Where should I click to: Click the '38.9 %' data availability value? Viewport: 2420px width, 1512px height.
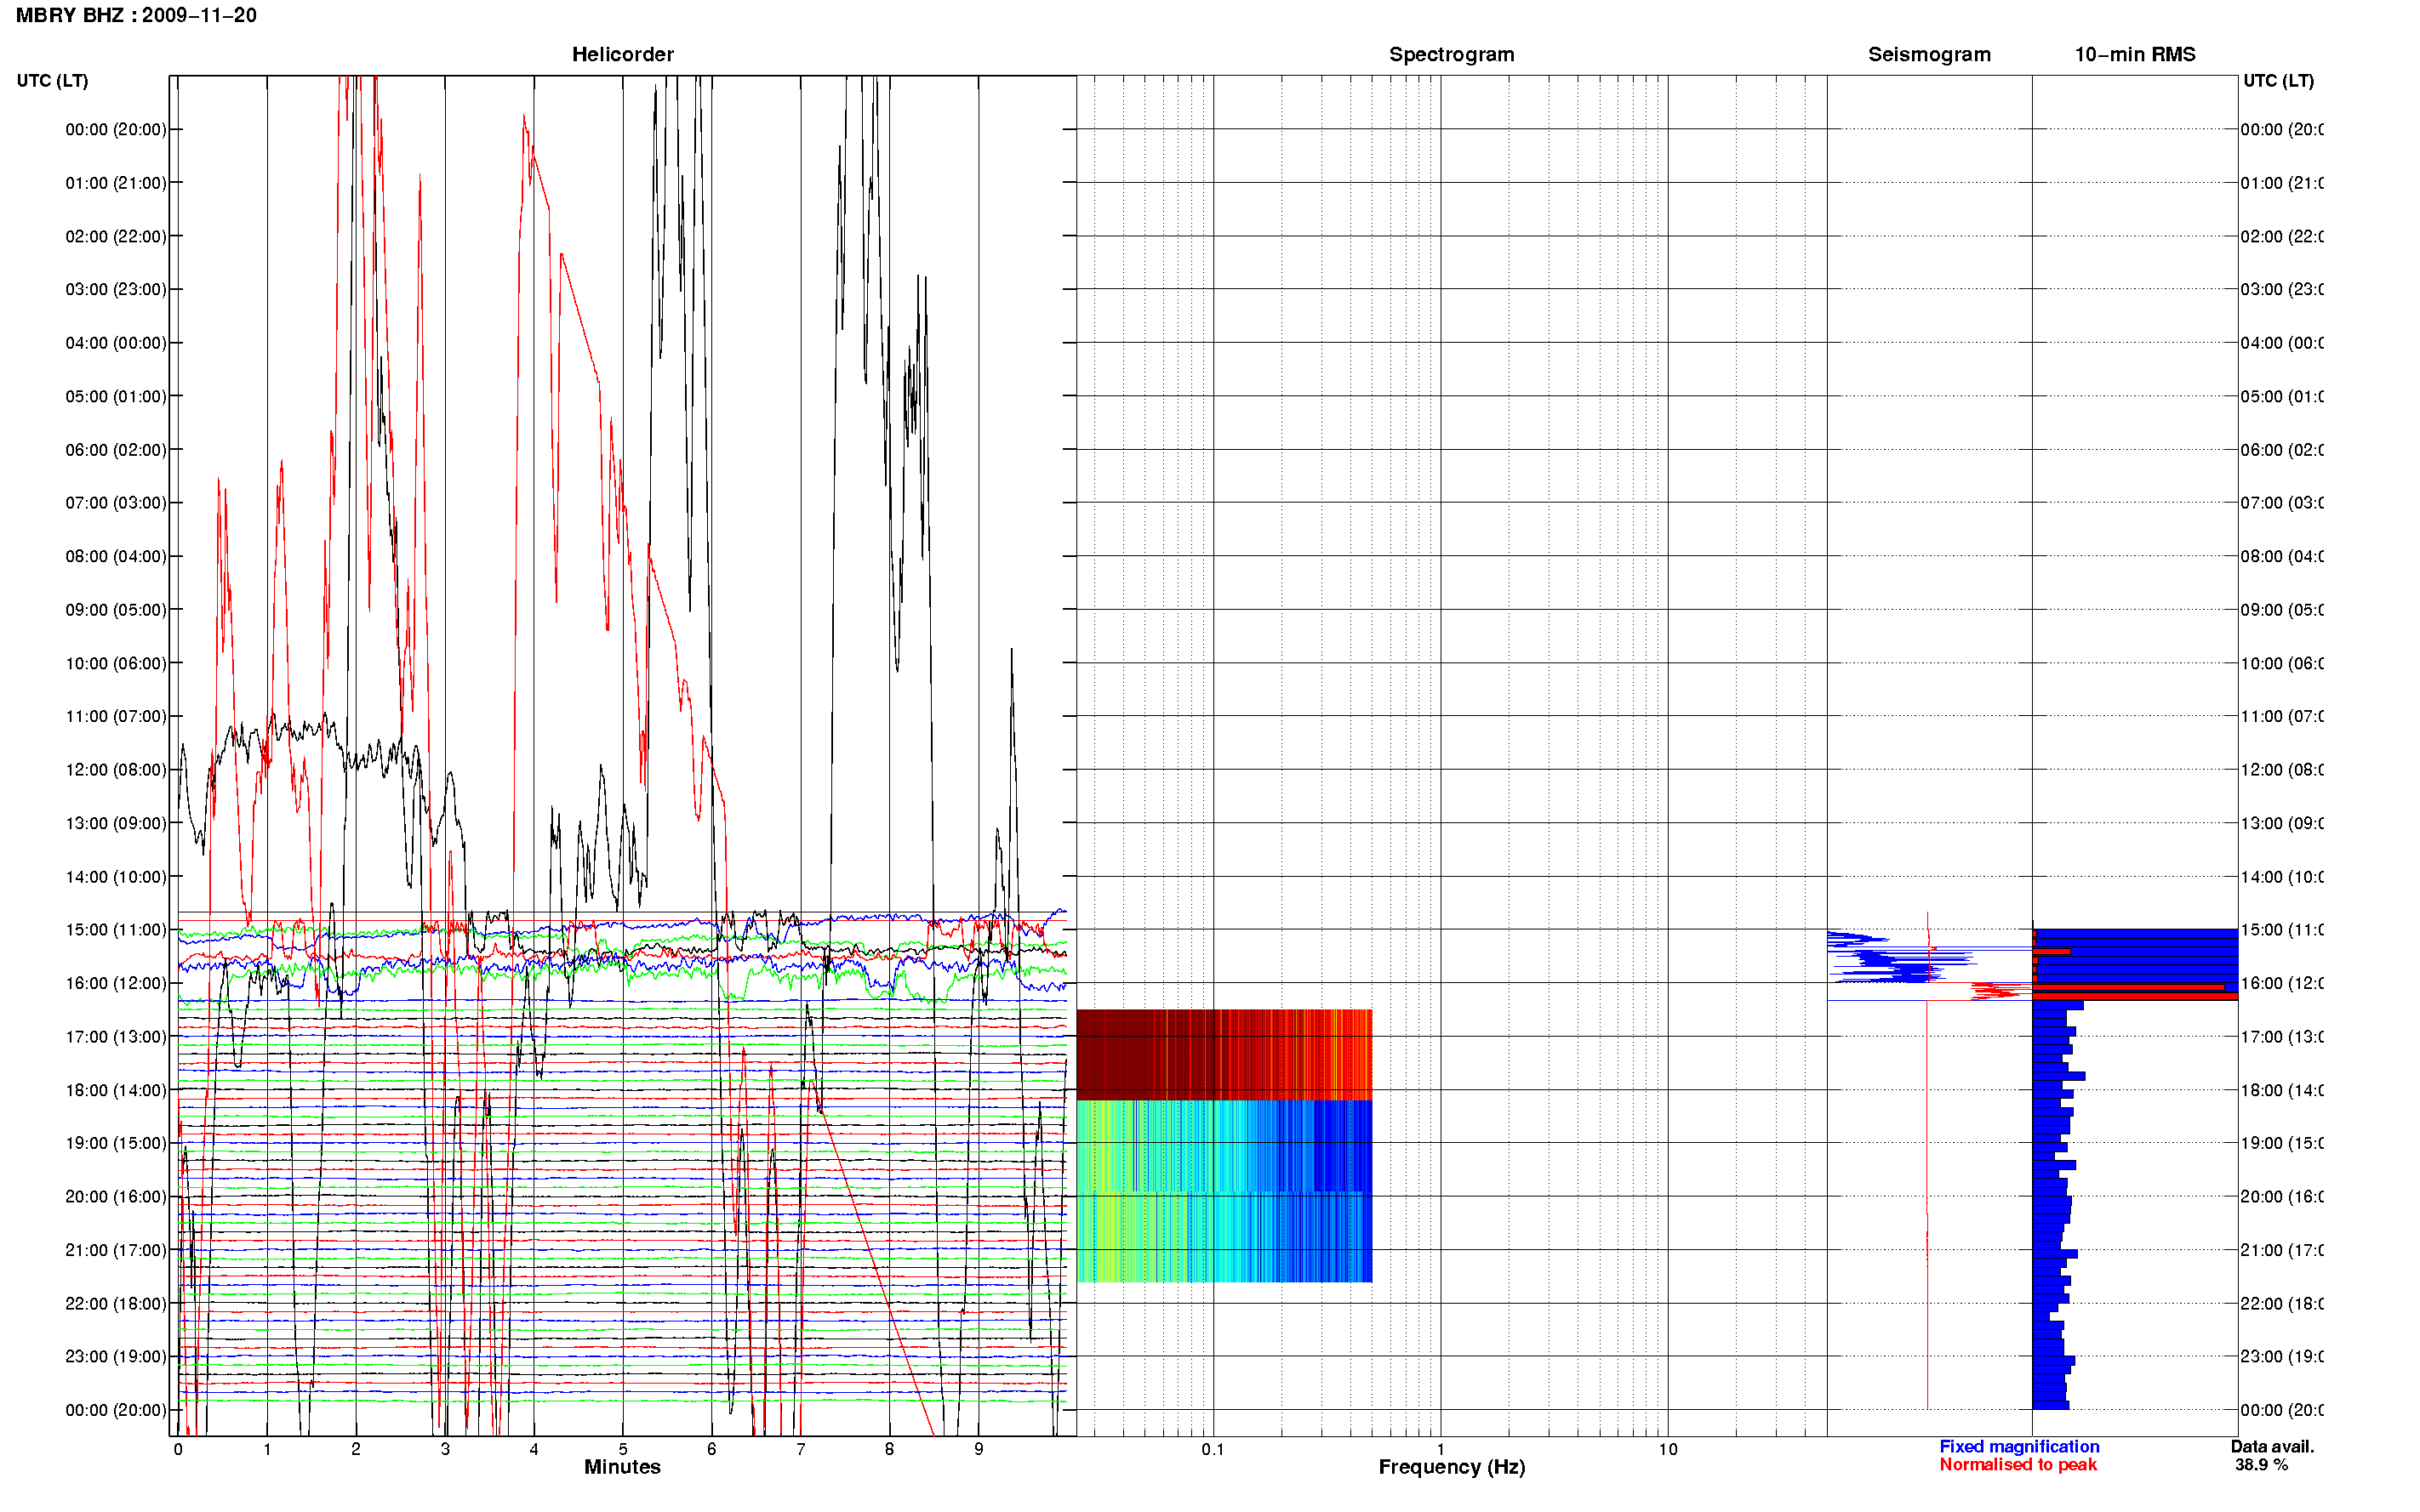[2261, 1464]
